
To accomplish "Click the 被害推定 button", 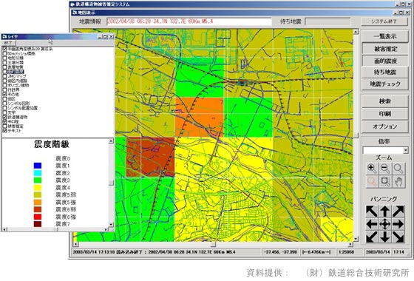I will (x=385, y=49).
